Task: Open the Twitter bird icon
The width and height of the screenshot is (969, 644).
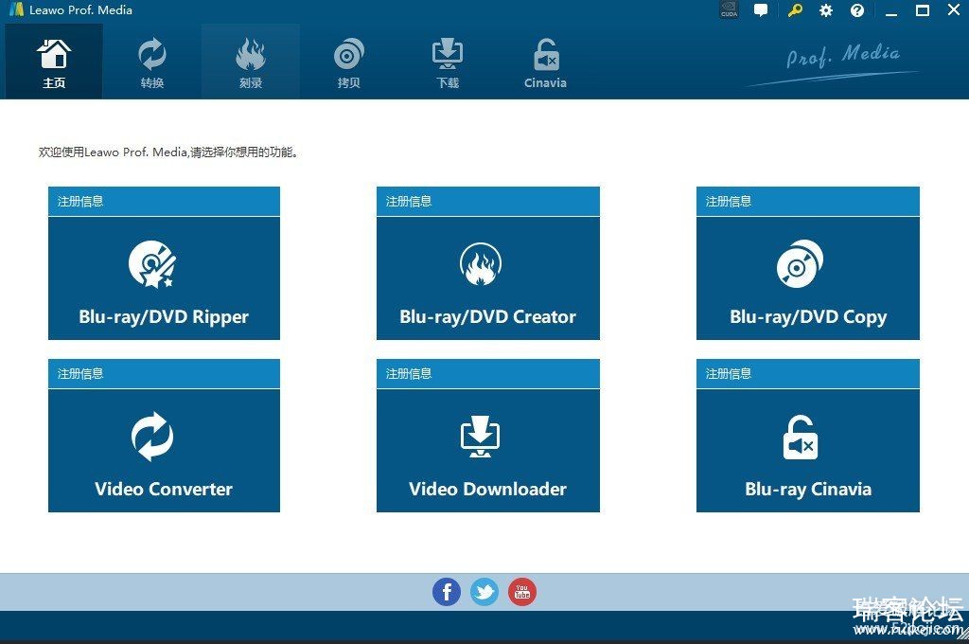Action: tap(484, 592)
